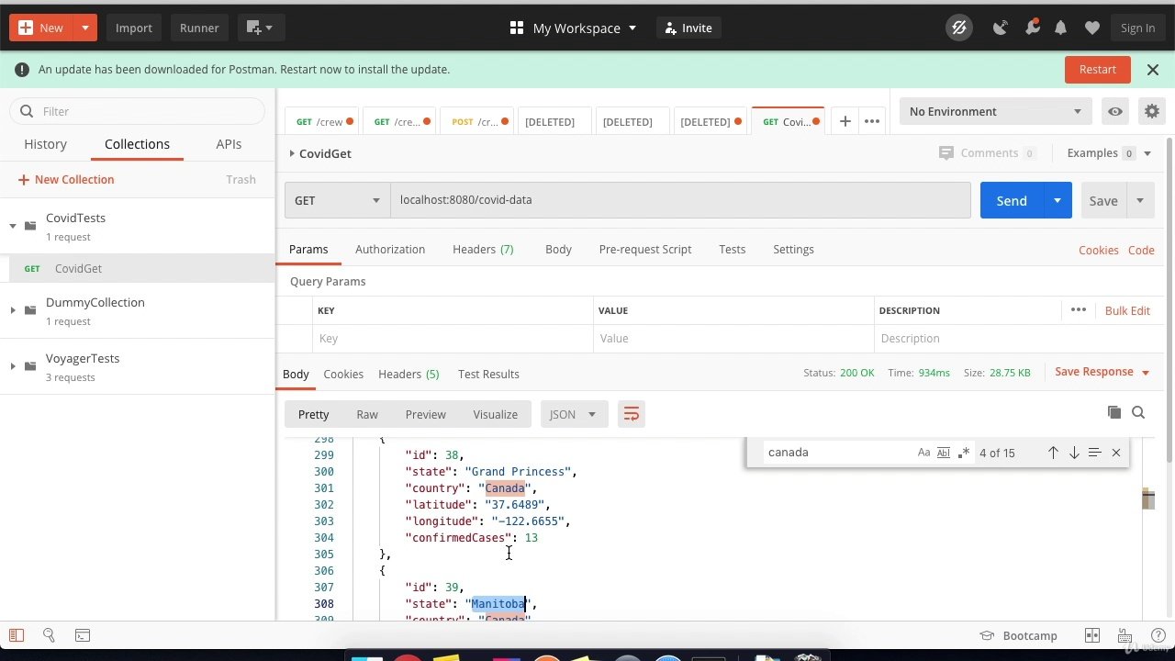The height and width of the screenshot is (661, 1175).
Task: Collapse the CovidTests collection
Action: 13,226
